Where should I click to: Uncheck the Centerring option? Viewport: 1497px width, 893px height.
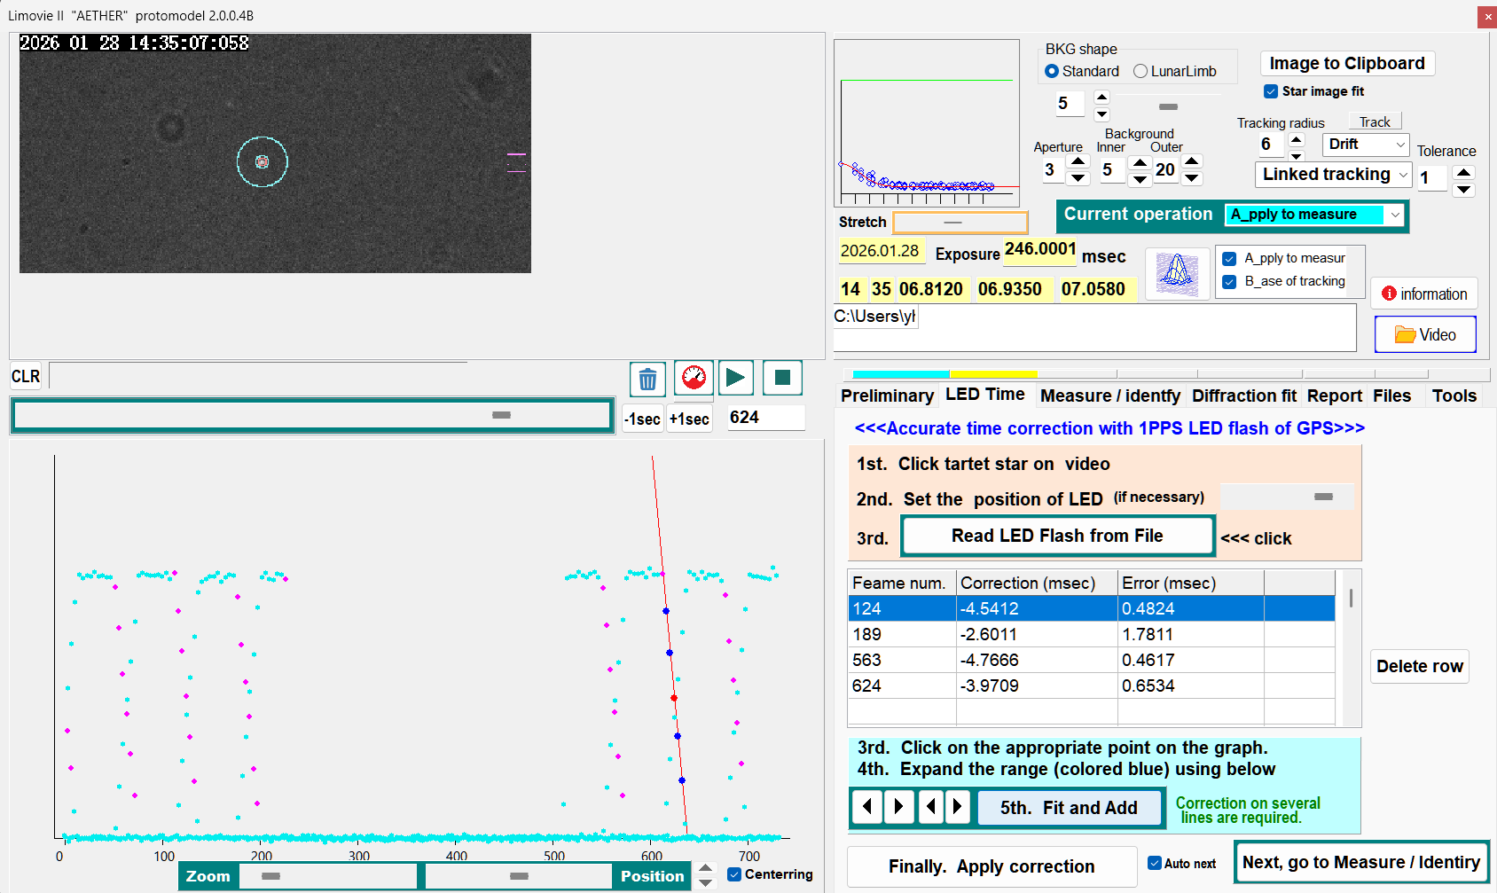click(734, 874)
